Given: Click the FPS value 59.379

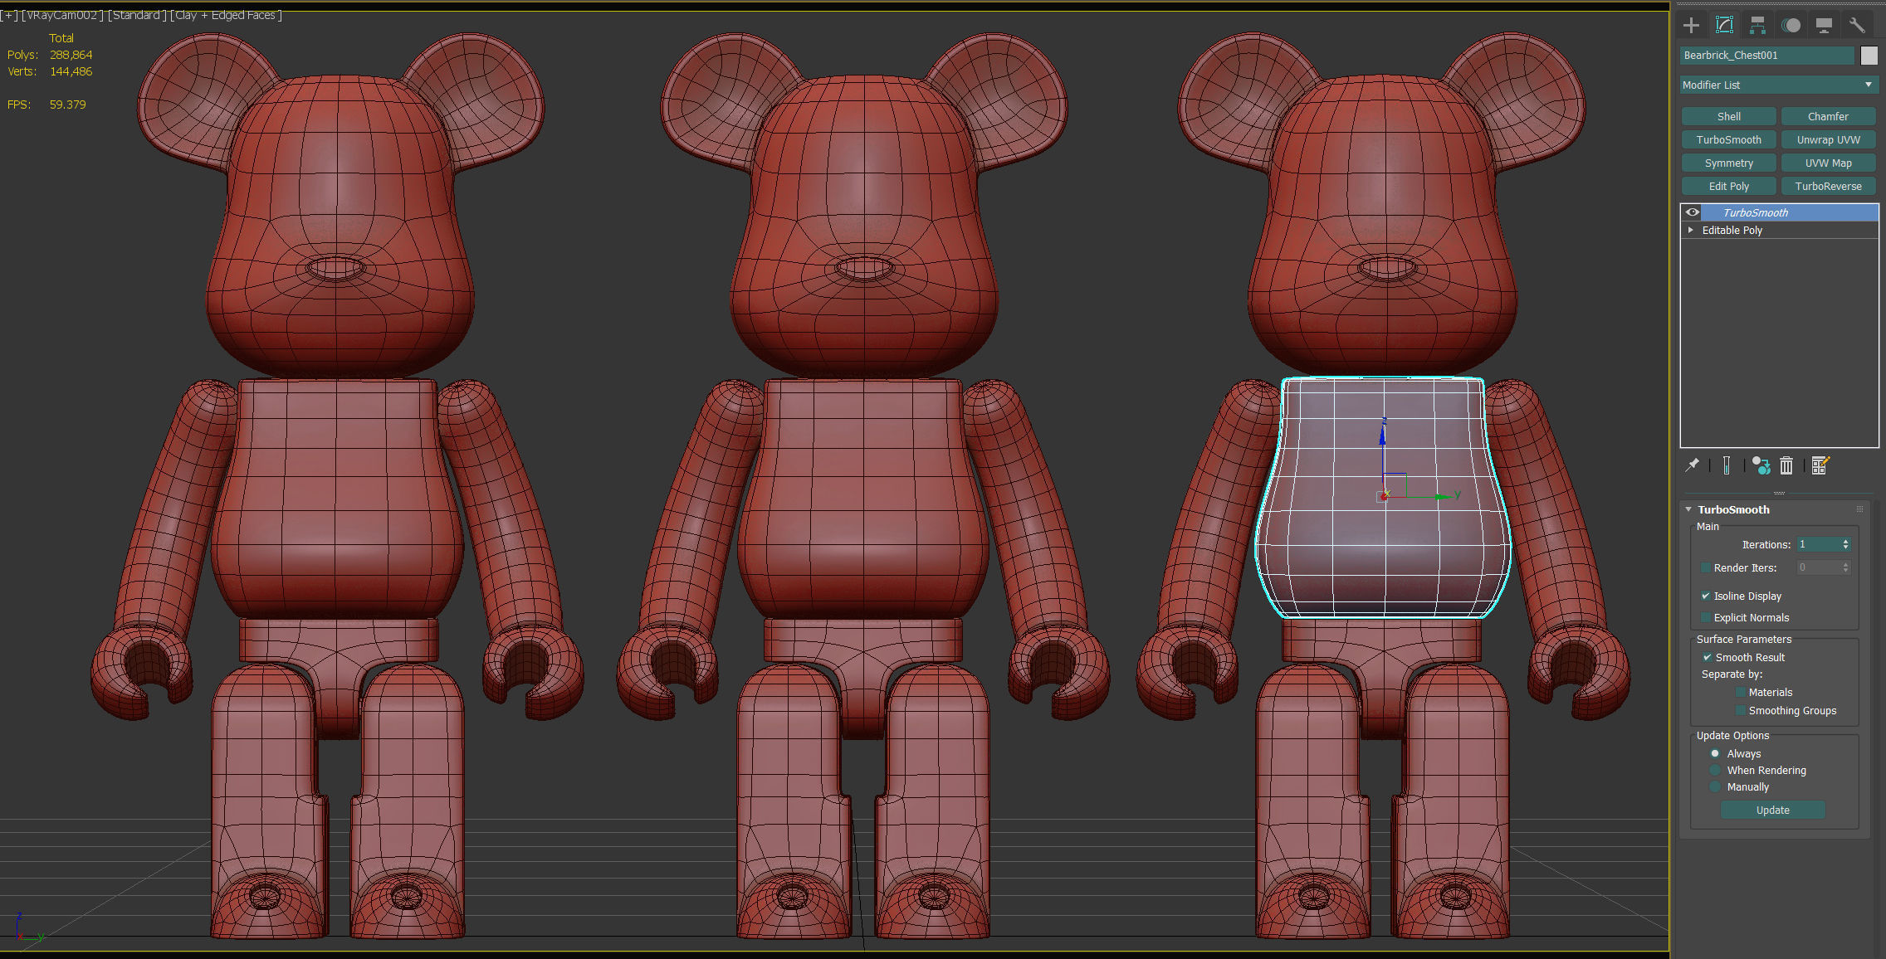Looking at the screenshot, I should coord(67,105).
